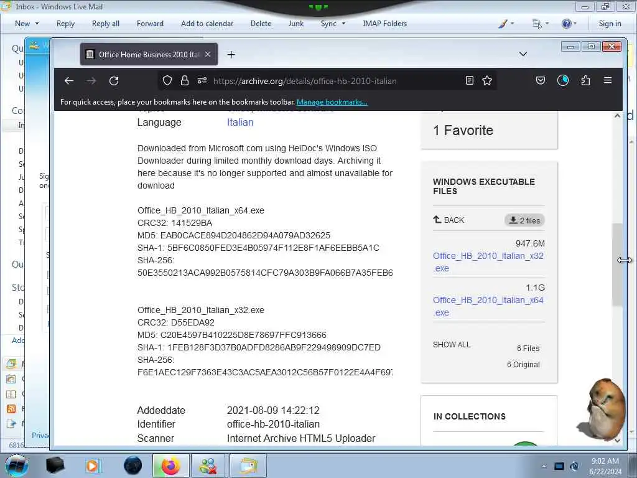This screenshot has height=478, width=637.
Task: Open the Firefox hamburger application menu
Action: pos(608,80)
